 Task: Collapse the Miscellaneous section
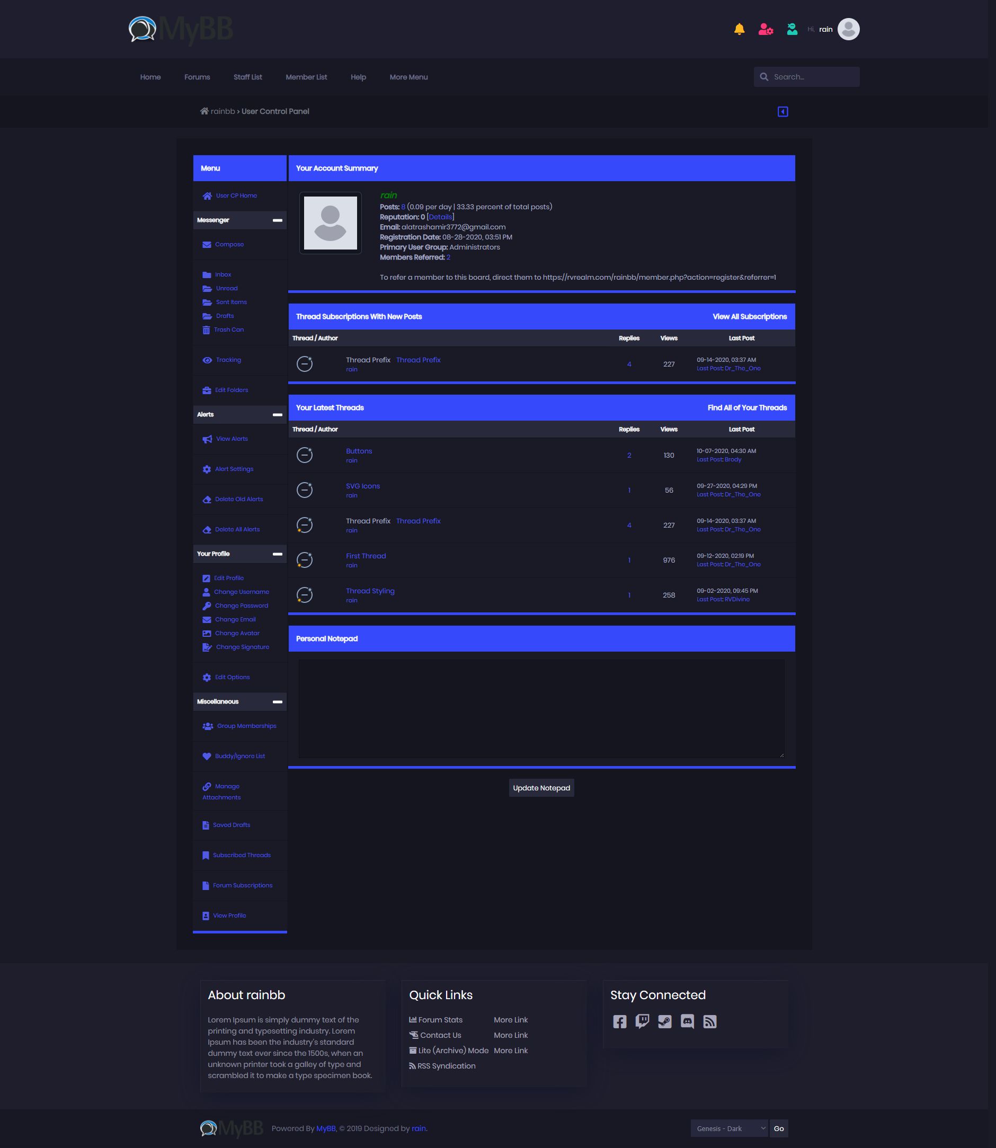(x=278, y=702)
